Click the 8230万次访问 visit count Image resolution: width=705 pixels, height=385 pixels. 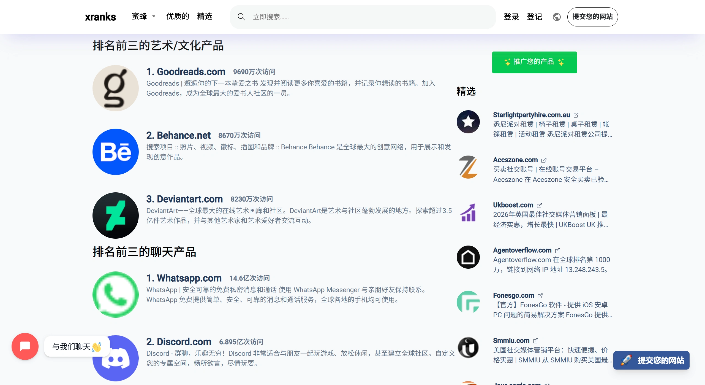click(252, 199)
